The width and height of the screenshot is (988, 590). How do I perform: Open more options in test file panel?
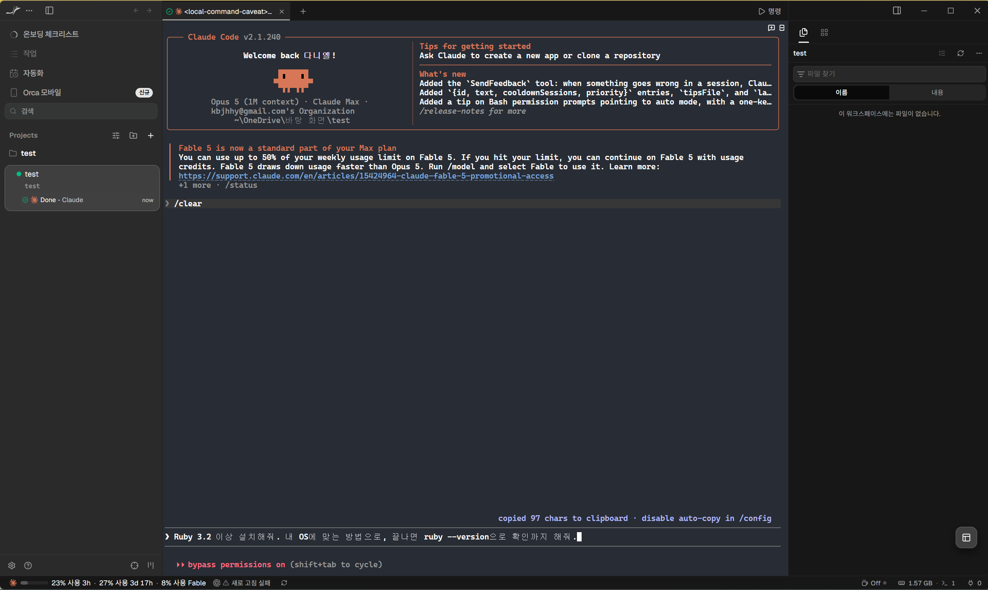[979, 53]
